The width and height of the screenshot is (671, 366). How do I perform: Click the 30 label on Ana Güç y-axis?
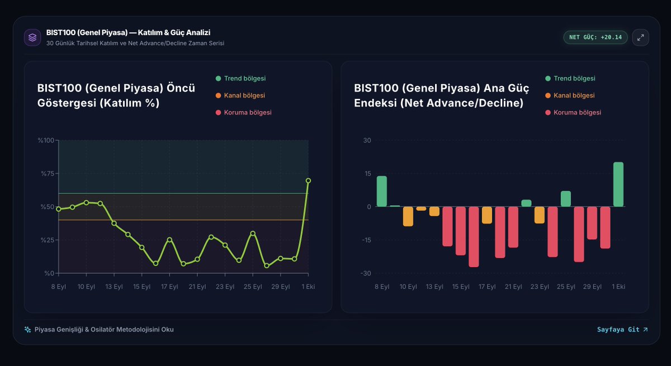(367, 140)
